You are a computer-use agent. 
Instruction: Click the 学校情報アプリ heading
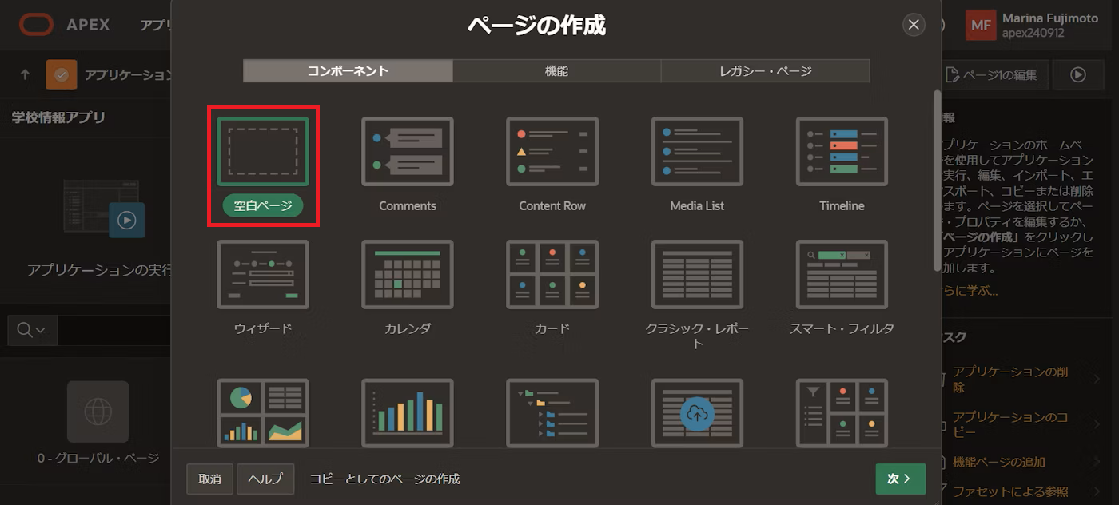[x=58, y=117]
